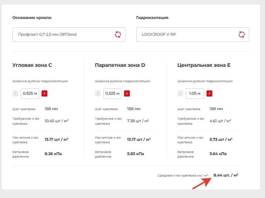Click the Центральная зона E heading
The image size is (265, 198).
[204, 65]
